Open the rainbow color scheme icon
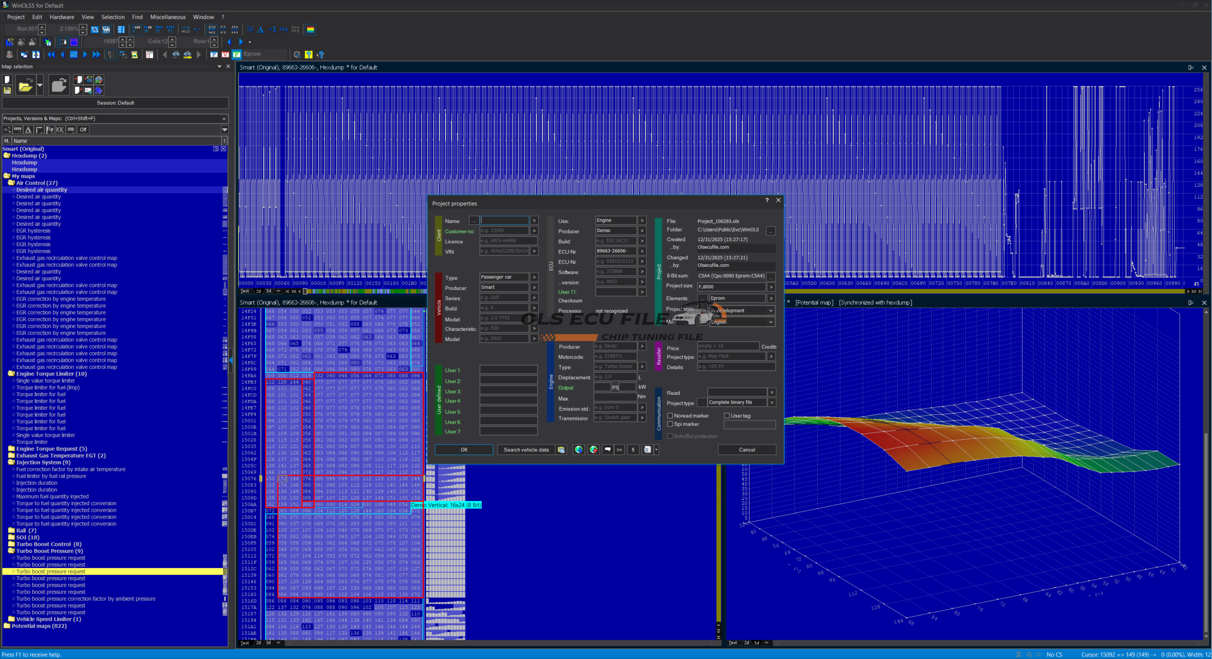Viewport: 1212px width, 659px height. (x=311, y=29)
